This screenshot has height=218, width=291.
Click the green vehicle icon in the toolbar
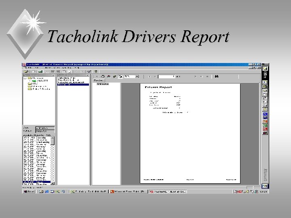40,71
